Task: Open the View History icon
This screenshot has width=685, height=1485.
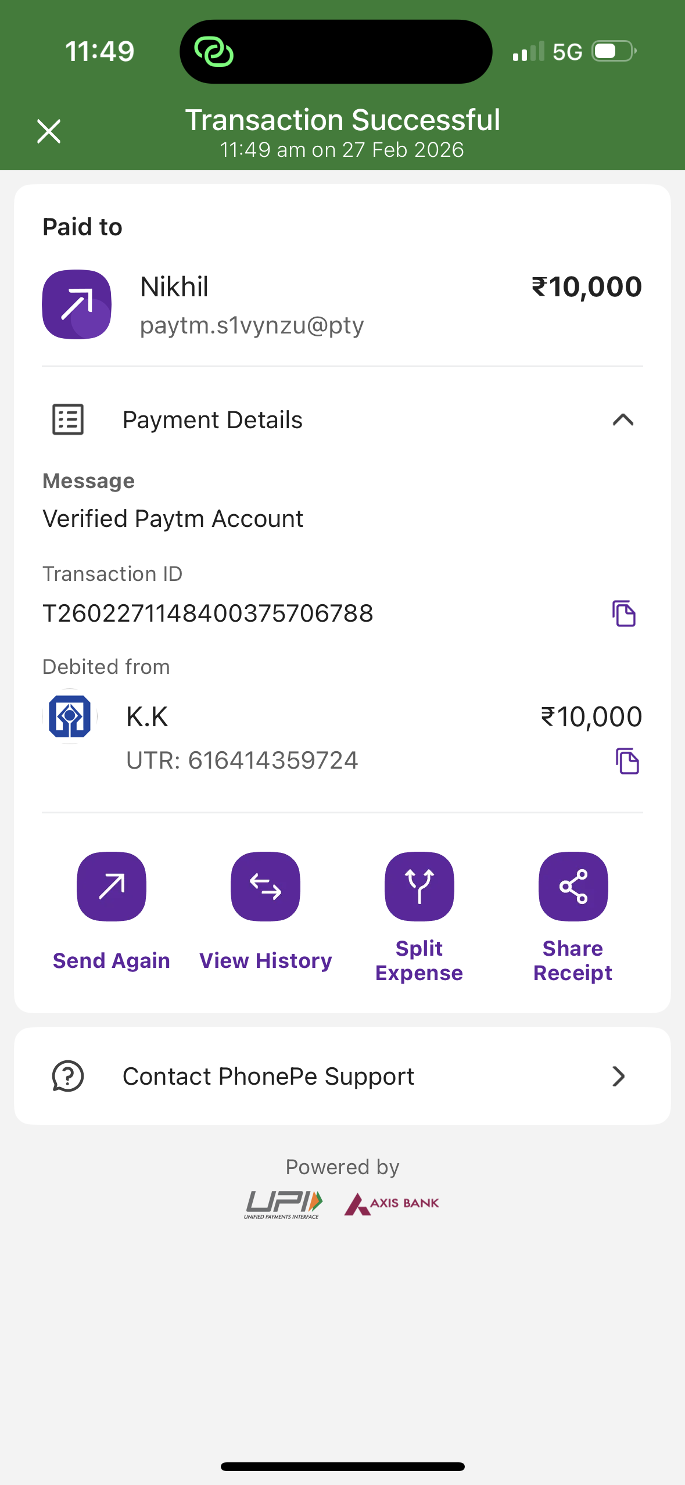Action: 266,886
